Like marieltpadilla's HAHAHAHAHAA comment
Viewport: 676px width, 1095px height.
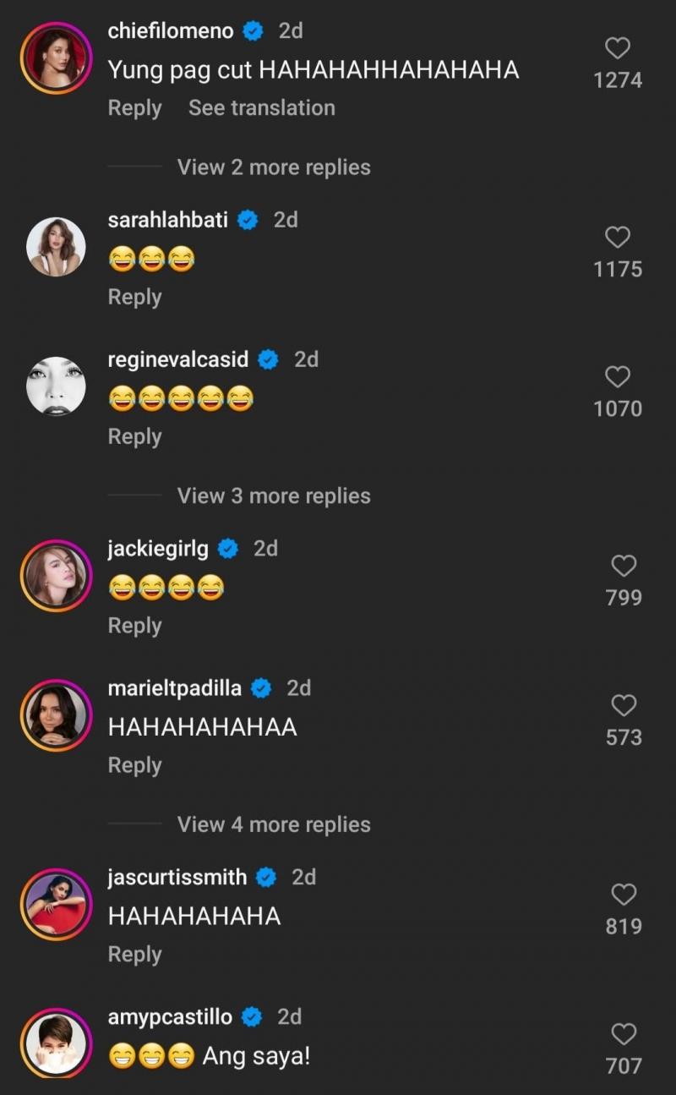pos(624,706)
